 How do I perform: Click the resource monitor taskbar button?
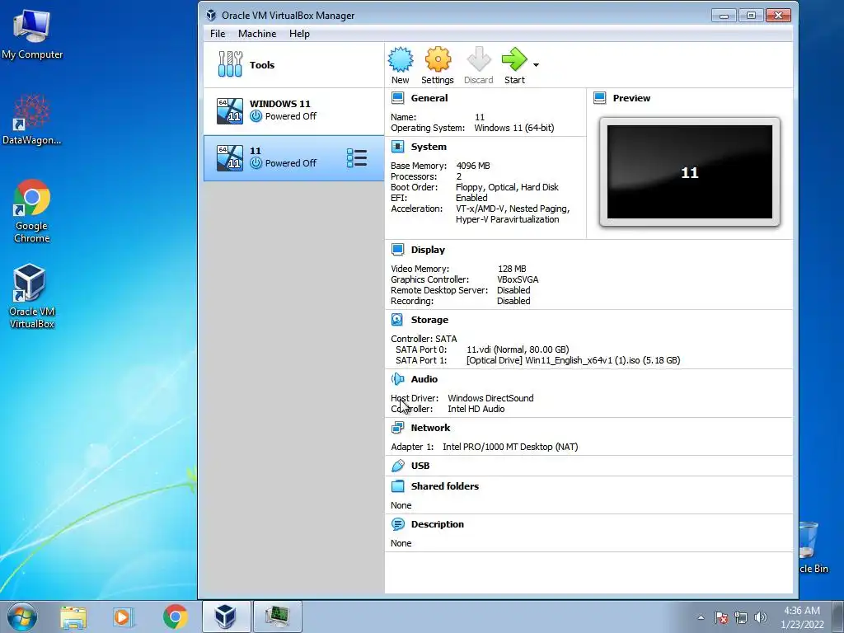point(277,617)
